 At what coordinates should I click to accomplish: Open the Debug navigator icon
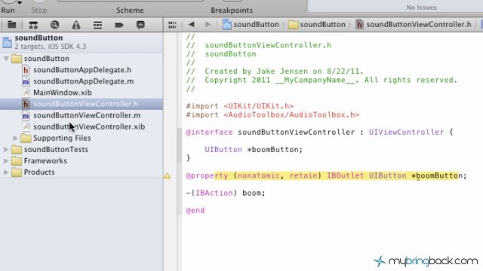click(x=97, y=25)
